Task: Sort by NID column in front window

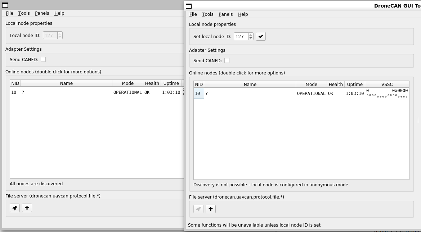Action: pyautogui.click(x=199, y=84)
